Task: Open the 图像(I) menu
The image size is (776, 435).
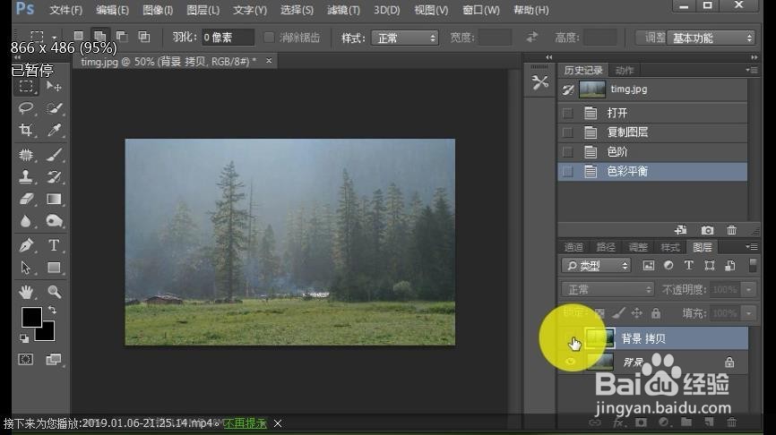Action: [x=158, y=9]
